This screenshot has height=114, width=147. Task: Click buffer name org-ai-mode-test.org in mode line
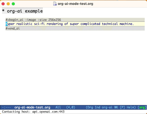tap(32, 107)
